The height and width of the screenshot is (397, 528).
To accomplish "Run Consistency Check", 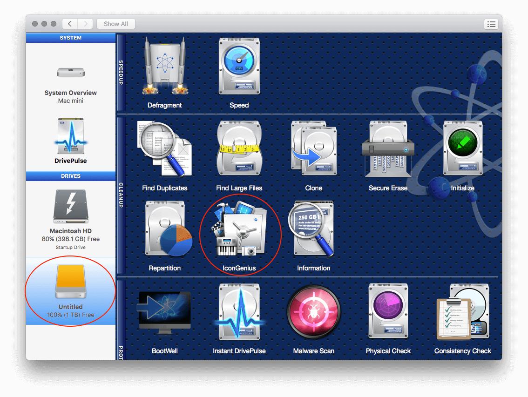I will [x=462, y=312].
